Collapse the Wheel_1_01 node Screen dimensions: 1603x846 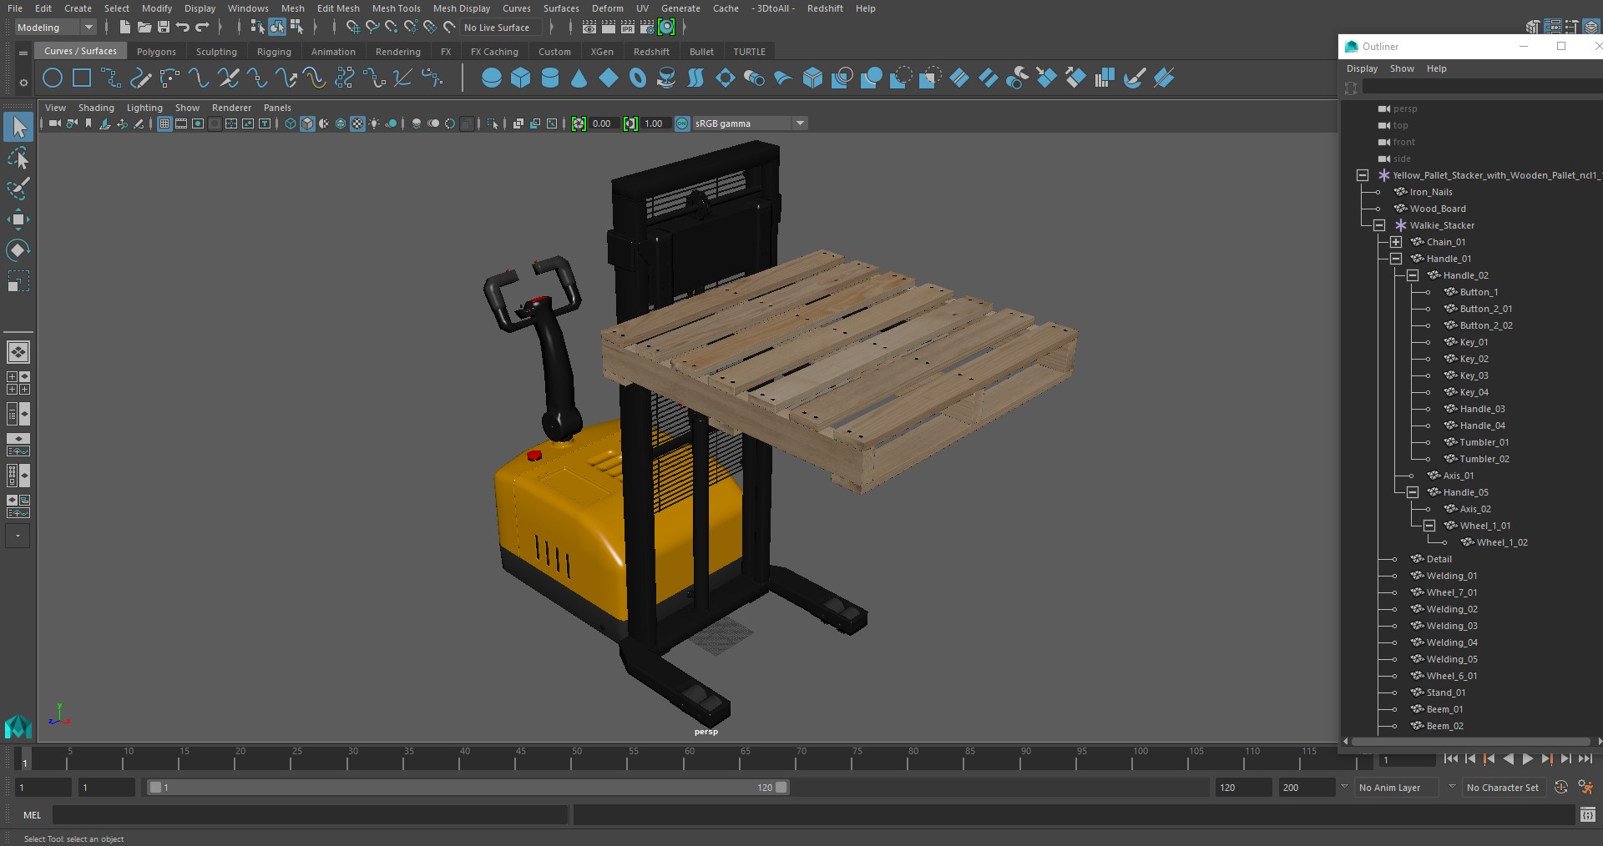[1429, 526]
